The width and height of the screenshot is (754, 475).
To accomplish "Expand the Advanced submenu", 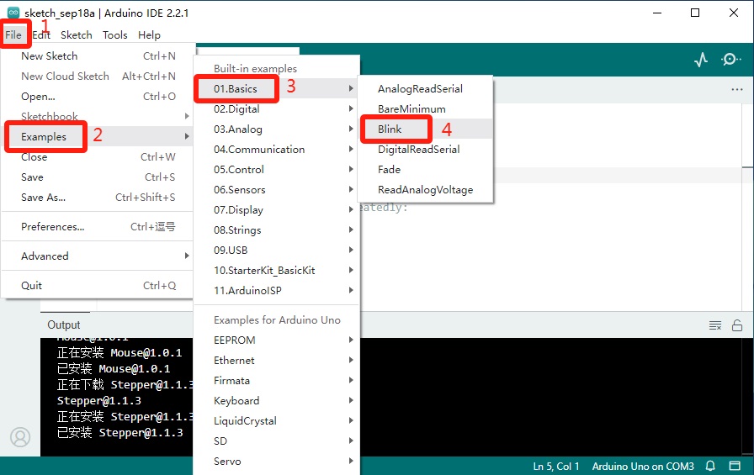I will point(98,256).
